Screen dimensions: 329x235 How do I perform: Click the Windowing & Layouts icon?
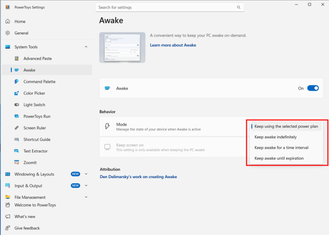tap(8, 174)
